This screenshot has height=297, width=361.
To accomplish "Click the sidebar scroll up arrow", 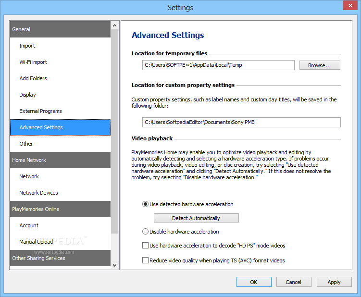I will (x=115, y=25).
